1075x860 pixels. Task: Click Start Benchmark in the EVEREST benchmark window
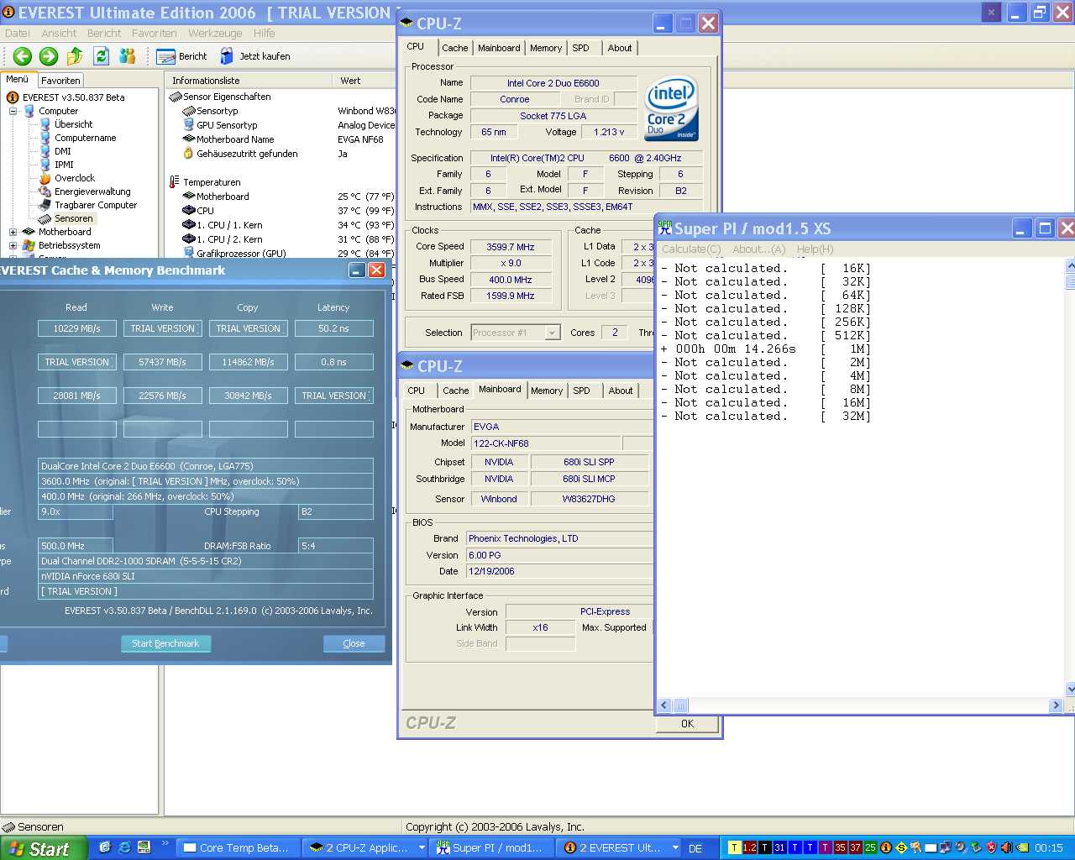165,643
